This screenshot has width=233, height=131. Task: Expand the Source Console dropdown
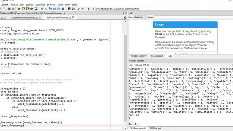tap(141, 17)
